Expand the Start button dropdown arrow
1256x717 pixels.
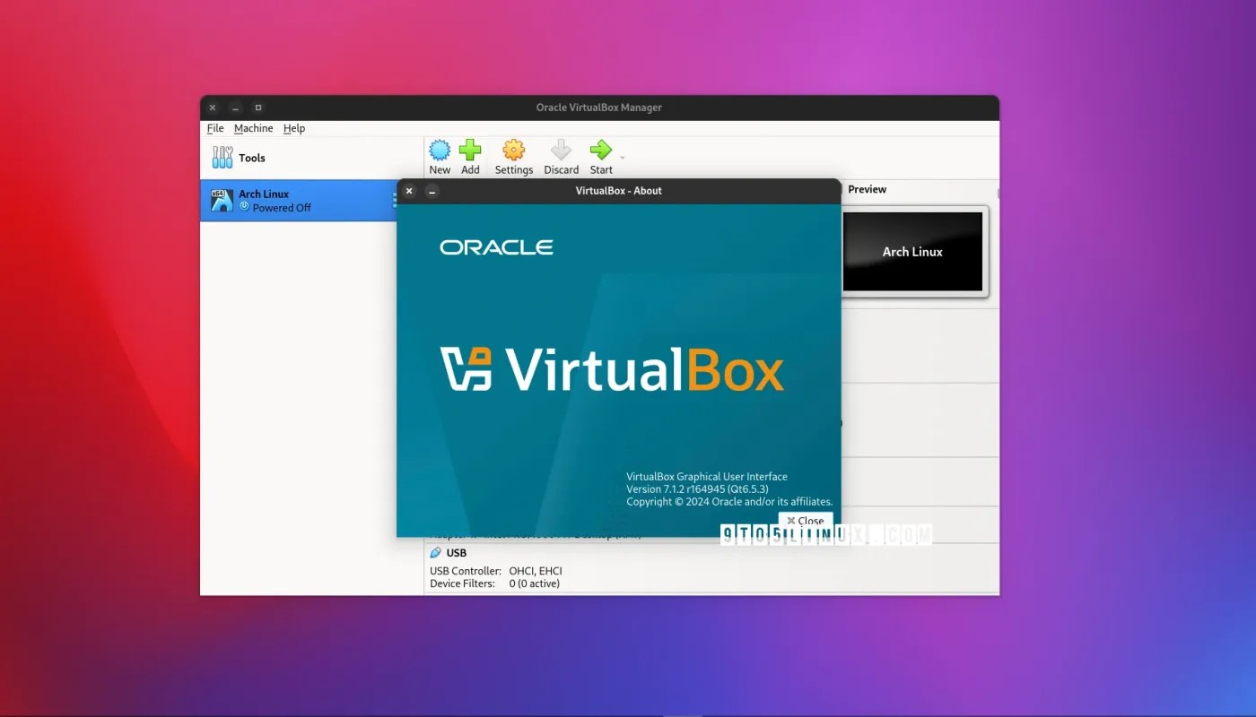(623, 159)
